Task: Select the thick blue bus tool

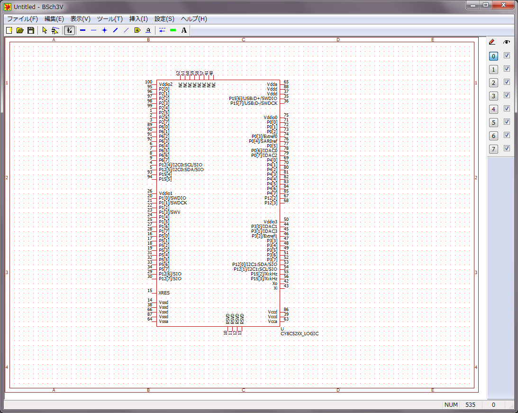Action: point(83,30)
